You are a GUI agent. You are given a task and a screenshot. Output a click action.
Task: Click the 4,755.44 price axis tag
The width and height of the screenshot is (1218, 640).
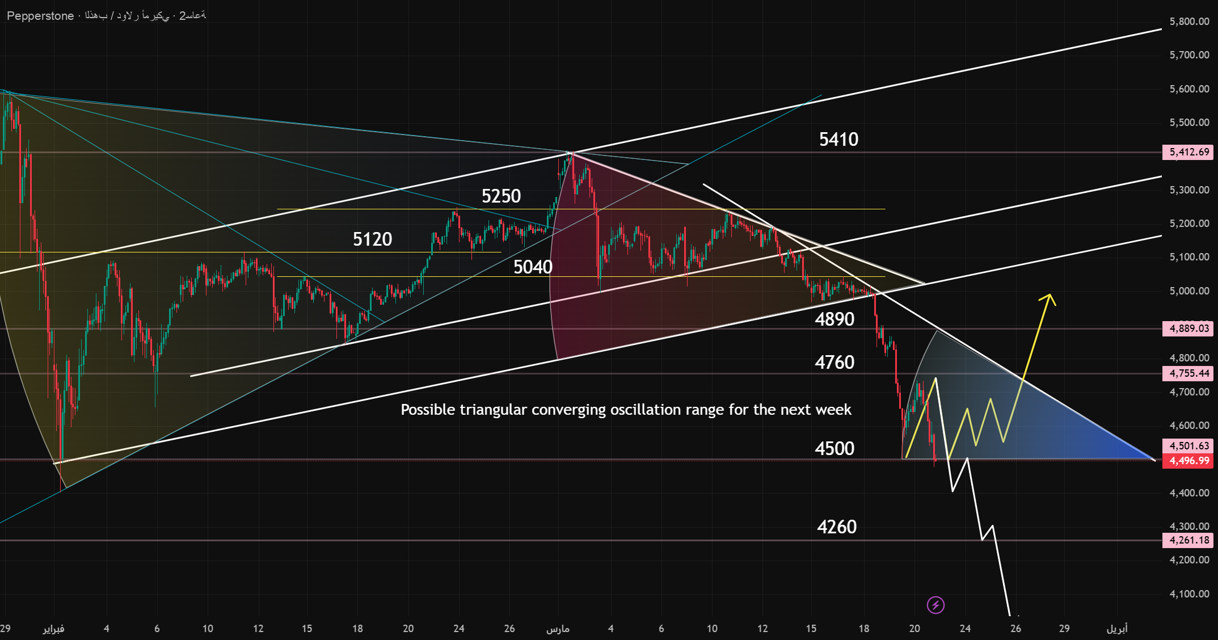point(1189,373)
